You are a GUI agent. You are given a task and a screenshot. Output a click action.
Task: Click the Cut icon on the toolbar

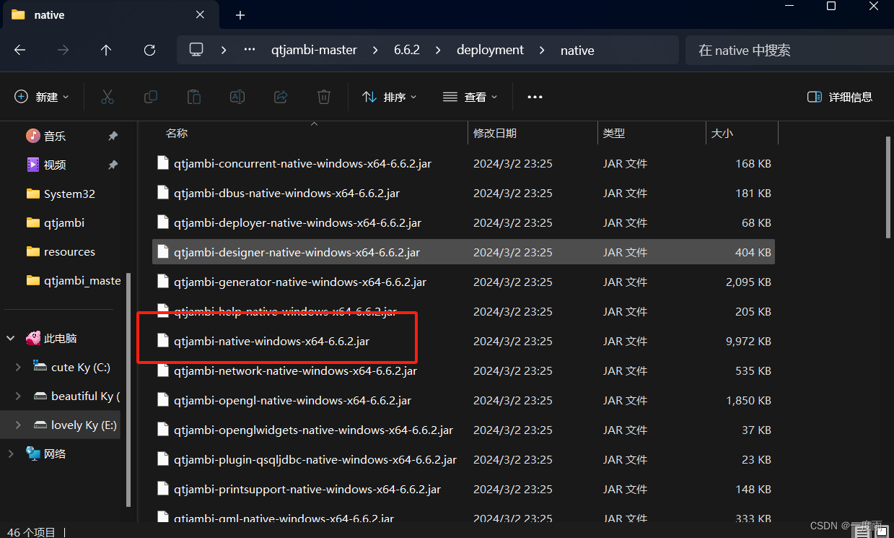coord(108,96)
